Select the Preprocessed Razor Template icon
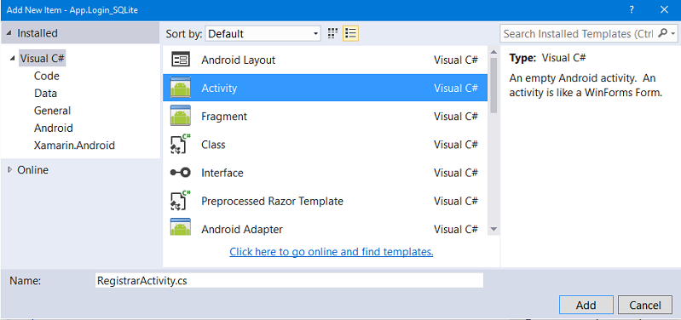The height and width of the screenshot is (320, 681). click(180, 201)
